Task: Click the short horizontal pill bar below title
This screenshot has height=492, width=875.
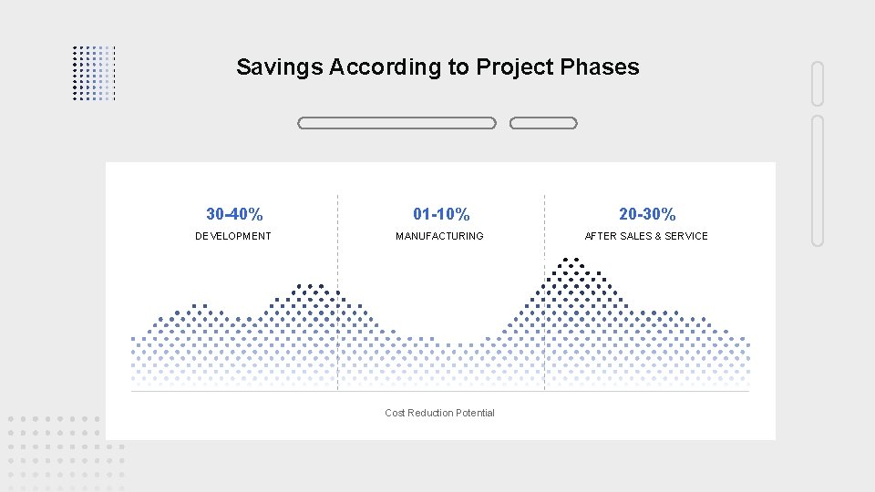Action: [x=543, y=123]
